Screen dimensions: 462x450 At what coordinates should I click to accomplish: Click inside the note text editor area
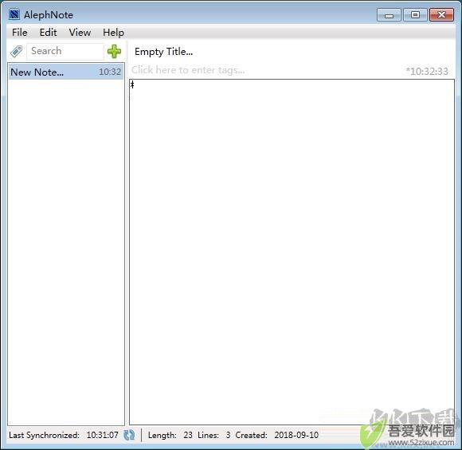292,252
